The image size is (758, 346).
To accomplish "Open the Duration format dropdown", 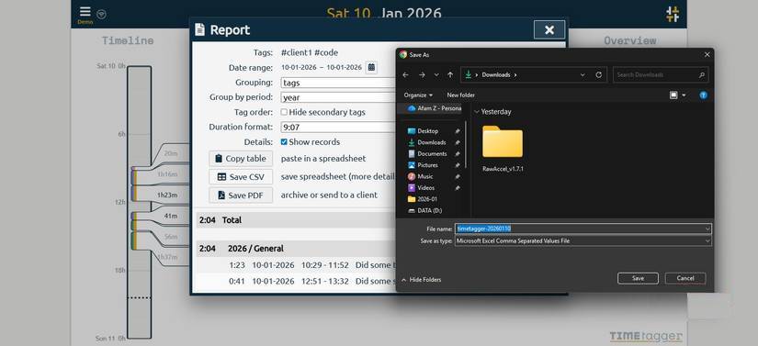I will click(x=338, y=128).
